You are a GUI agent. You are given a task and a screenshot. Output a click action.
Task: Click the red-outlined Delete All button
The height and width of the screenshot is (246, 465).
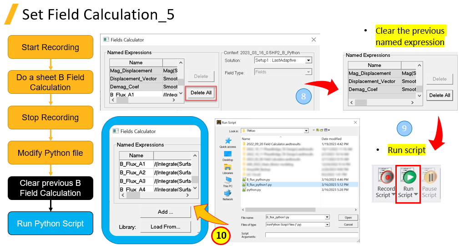pyautogui.click(x=201, y=93)
